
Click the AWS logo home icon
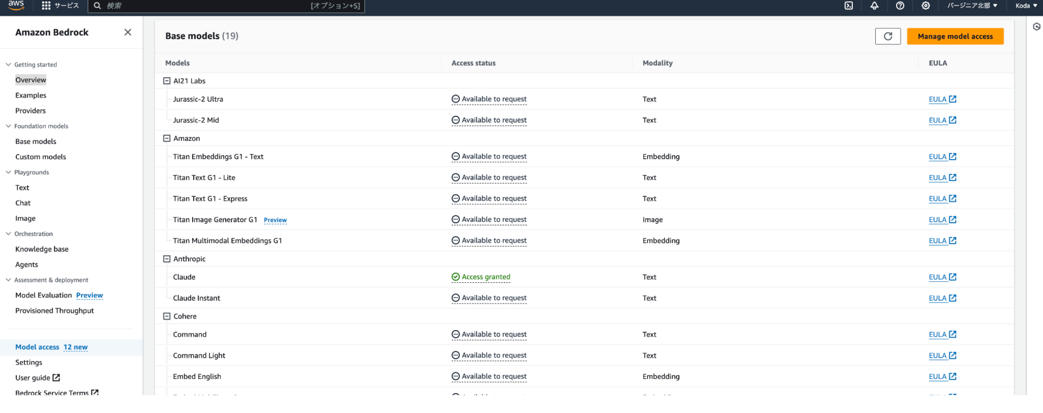[x=16, y=5]
